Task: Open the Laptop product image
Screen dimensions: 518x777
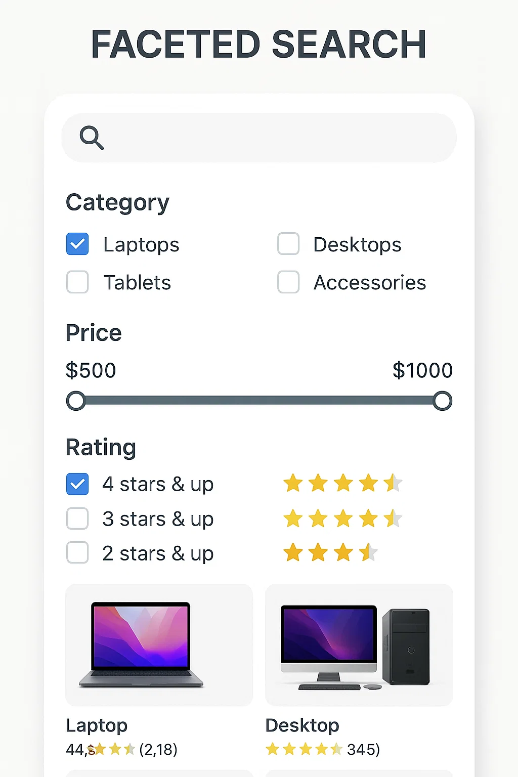Action: pyautogui.click(x=159, y=645)
